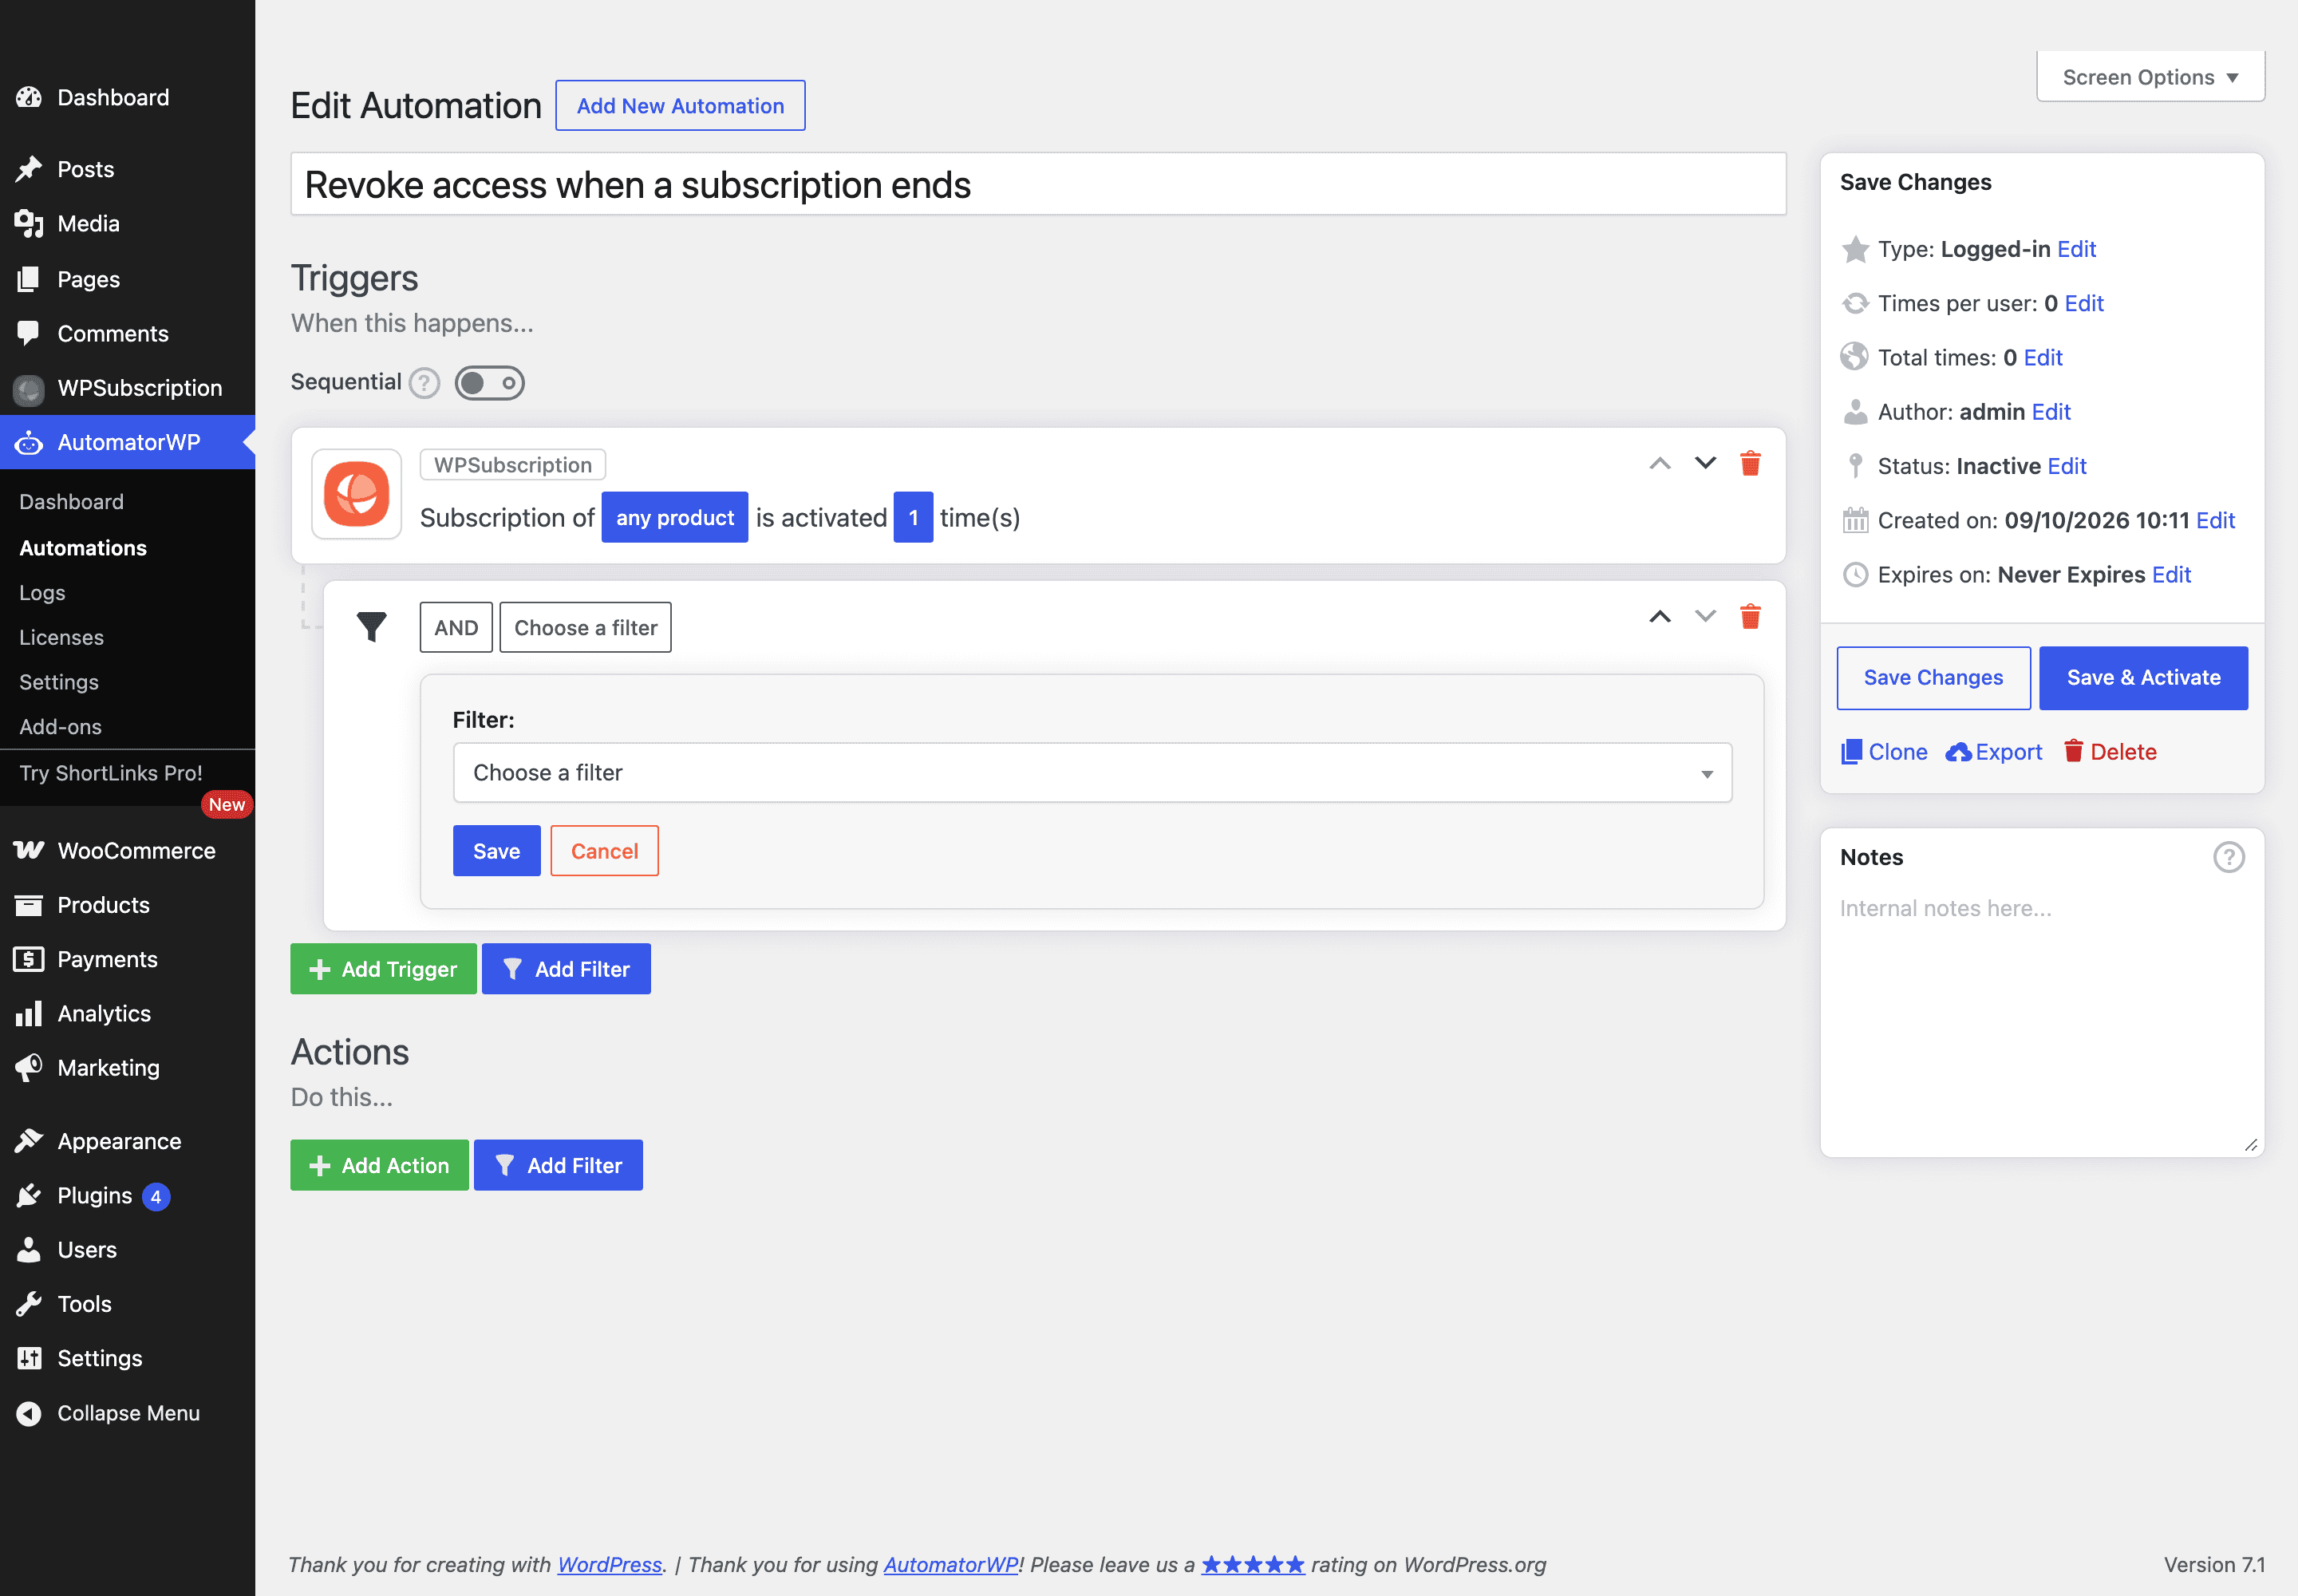The image size is (2298, 1596).
Task: Click the AND operator selector
Action: click(x=456, y=627)
